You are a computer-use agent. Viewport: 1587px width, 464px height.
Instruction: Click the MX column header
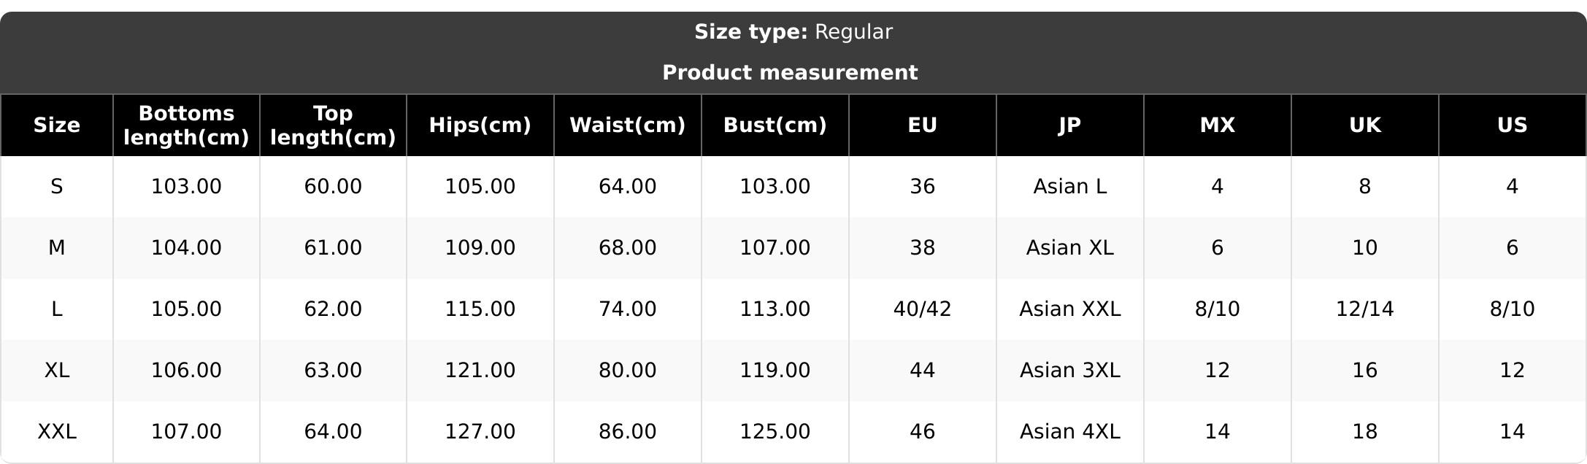coord(1218,125)
